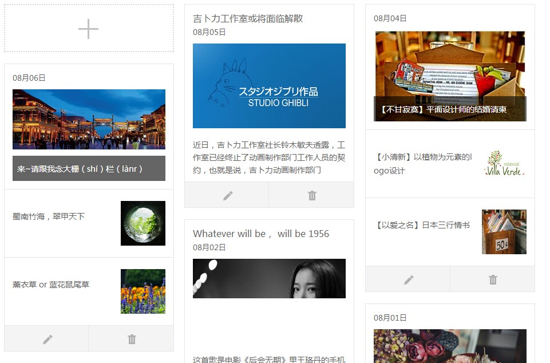Open Whatever will be, will be 1956 title

(x=261, y=234)
